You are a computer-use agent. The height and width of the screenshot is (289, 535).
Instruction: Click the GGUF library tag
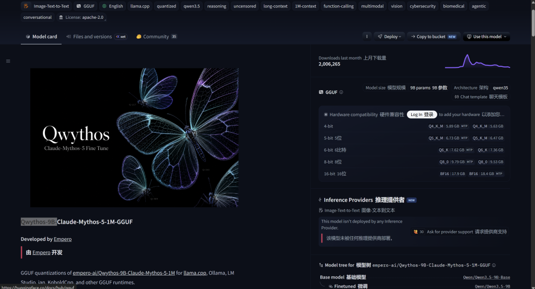[x=85, y=6]
